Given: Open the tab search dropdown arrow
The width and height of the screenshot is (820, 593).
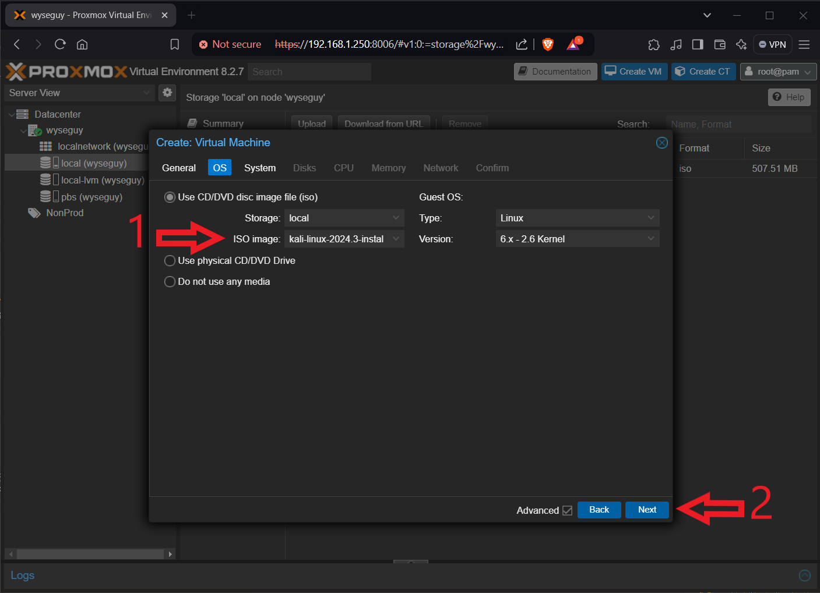Looking at the screenshot, I should coord(707,15).
